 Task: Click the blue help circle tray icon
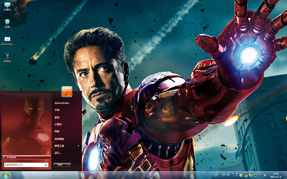tap(232, 175)
